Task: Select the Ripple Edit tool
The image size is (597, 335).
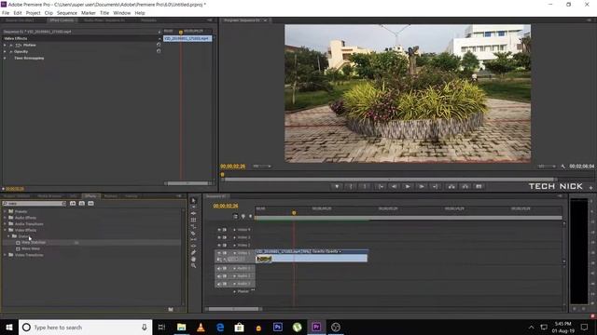Action: tap(193, 213)
